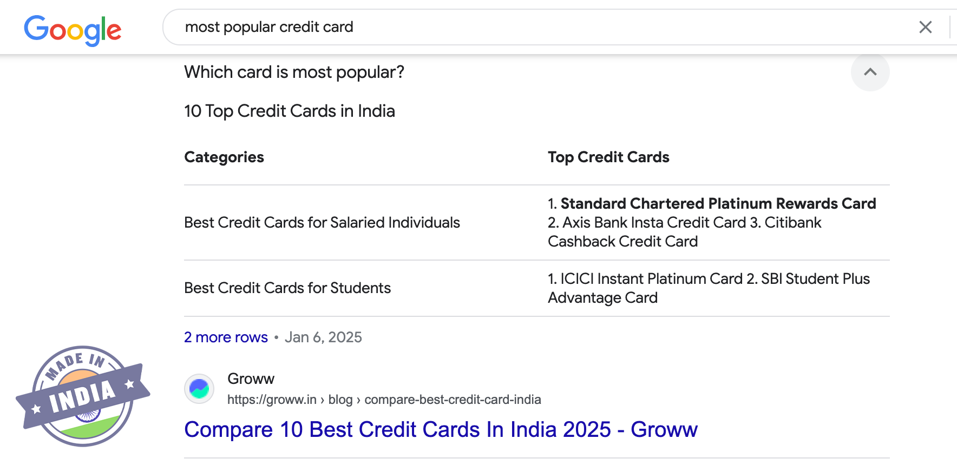The height and width of the screenshot is (465, 957).
Task: Select "Best Credit Cards for Students" cell
Action: point(287,288)
